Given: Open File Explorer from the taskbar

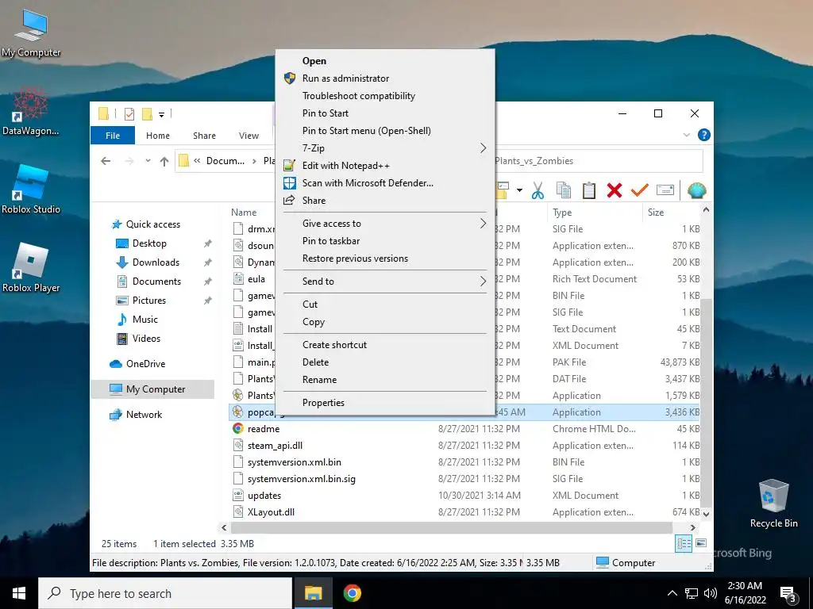Looking at the screenshot, I should coord(313,593).
